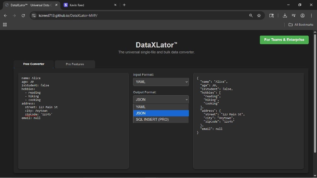Click the 'name: Alice' input line
This screenshot has height=178, width=317.
pos(31,78)
